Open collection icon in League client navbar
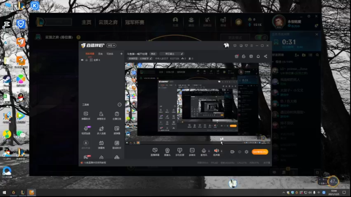This screenshot has width=351, height=197. tap(191, 22)
